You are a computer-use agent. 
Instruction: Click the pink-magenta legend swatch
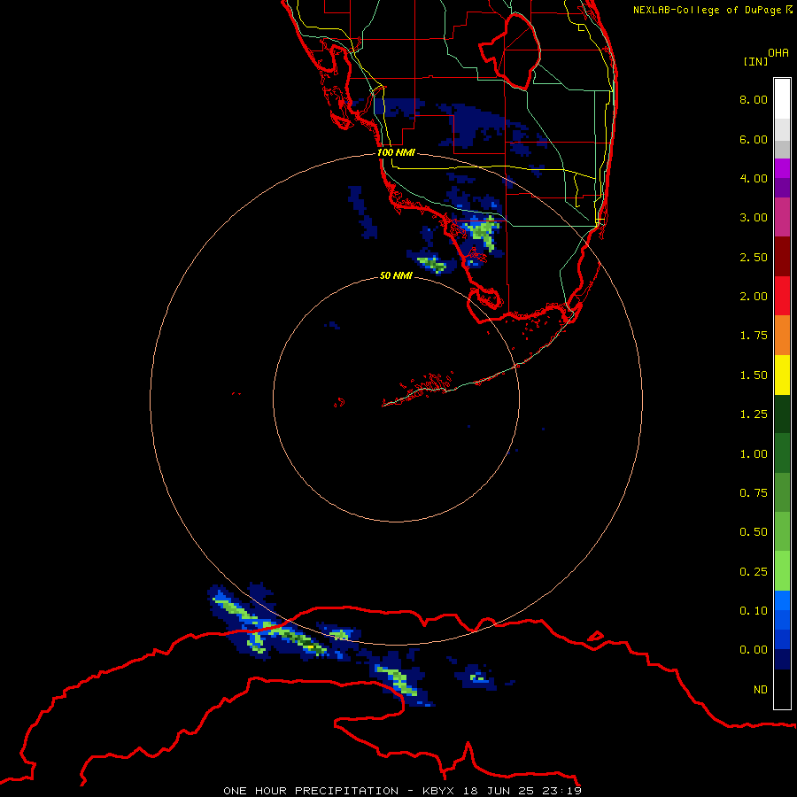(782, 217)
